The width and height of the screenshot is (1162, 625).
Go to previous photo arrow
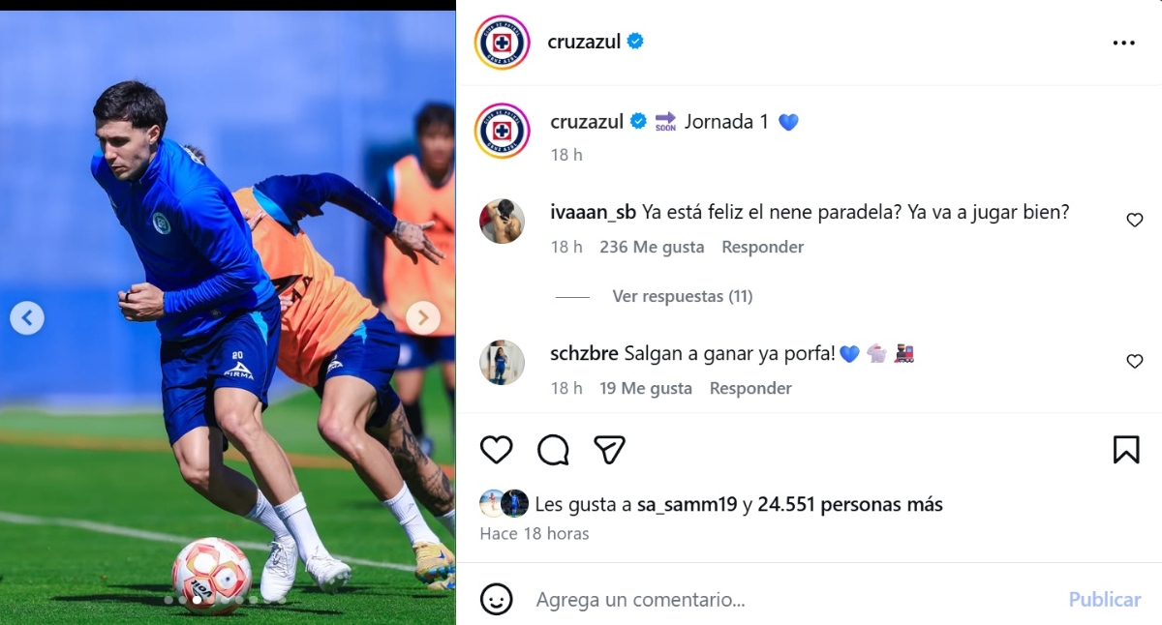point(27,317)
